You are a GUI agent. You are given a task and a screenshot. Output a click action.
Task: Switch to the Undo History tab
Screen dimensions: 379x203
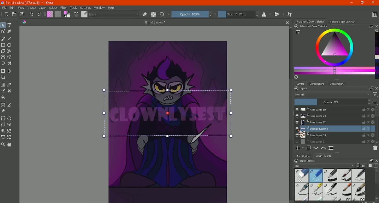coord(337,84)
